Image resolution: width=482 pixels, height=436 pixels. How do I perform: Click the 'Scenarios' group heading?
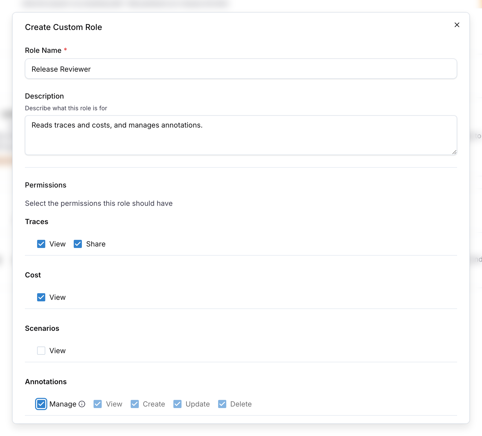tap(42, 328)
